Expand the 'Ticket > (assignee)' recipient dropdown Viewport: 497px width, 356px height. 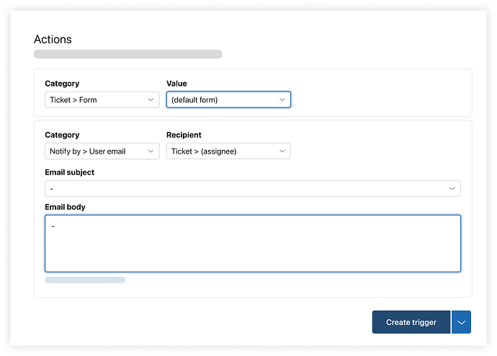[x=228, y=151]
